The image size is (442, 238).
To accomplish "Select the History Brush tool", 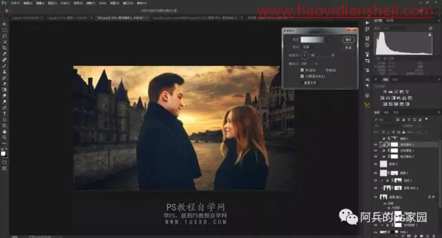I will pyautogui.click(x=4, y=78).
